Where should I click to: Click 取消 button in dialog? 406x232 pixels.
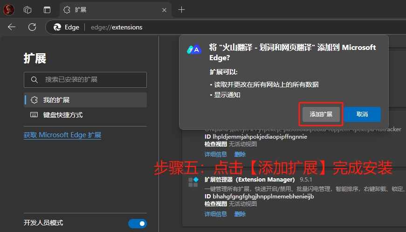[362, 114]
